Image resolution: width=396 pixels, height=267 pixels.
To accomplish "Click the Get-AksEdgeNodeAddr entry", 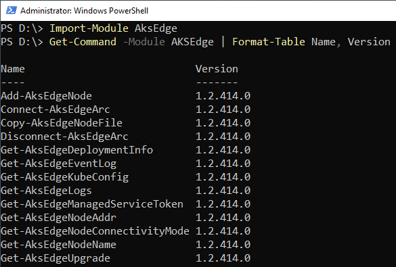I will [58, 218].
